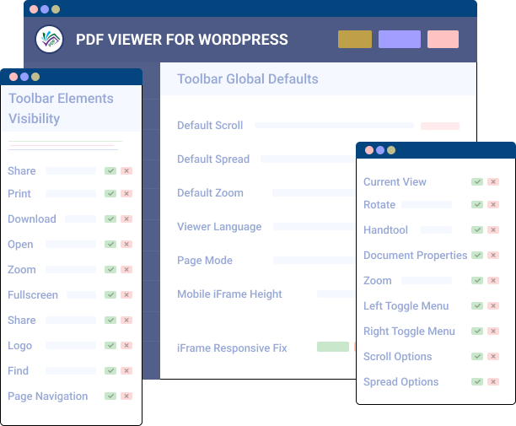The image size is (516, 426).
Task: Enable Logo with green checkmark
Action: pyautogui.click(x=110, y=345)
